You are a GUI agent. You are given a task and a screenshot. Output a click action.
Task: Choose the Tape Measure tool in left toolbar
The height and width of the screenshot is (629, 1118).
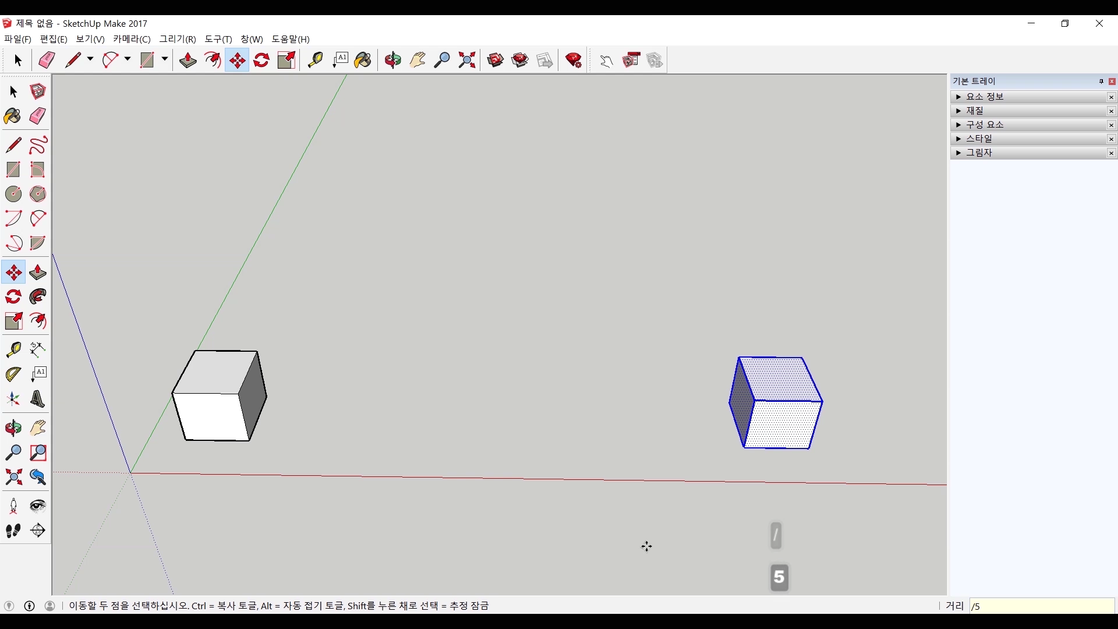[13, 349]
